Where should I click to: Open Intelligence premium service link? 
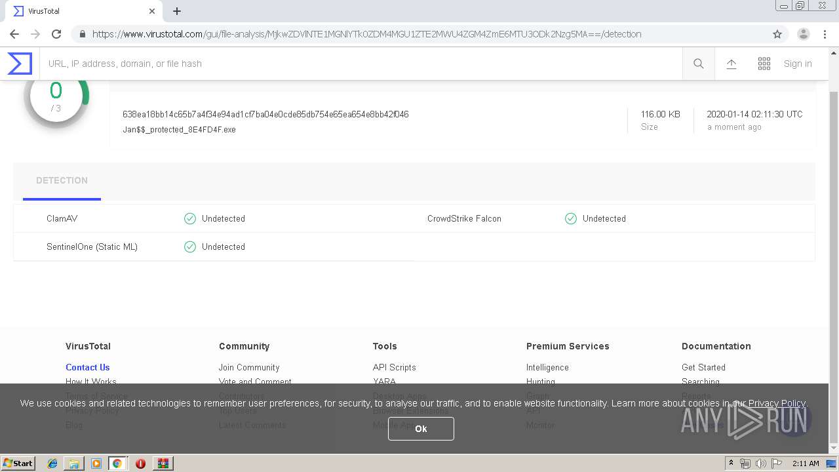[547, 367]
